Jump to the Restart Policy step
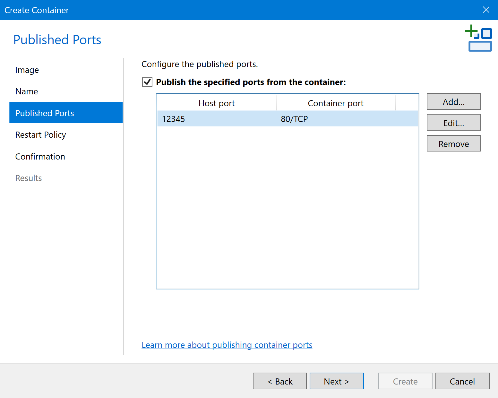 40,135
